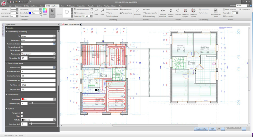Click the open folder icon in quick access toolbar
The width and height of the screenshot is (253, 137).
(x=16, y=2)
